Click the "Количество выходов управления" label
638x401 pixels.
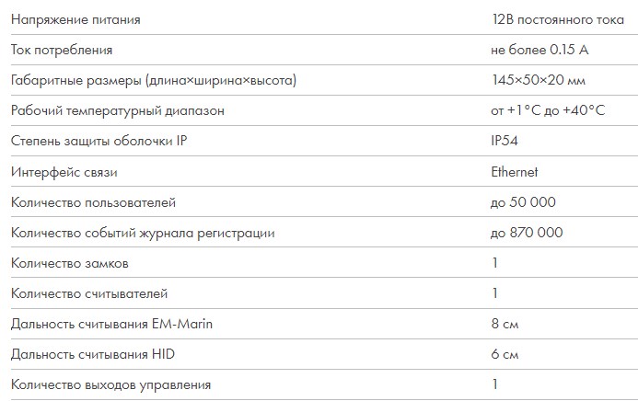click(x=110, y=384)
